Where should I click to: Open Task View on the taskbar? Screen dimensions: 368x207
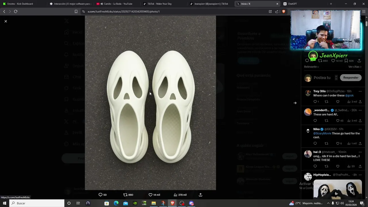click(x=78, y=203)
